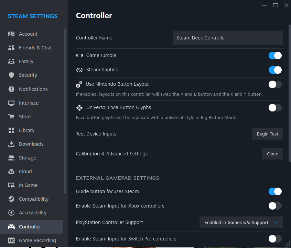Enable Steam Input for Xbox controllers
291x248 pixels.
click(275, 206)
